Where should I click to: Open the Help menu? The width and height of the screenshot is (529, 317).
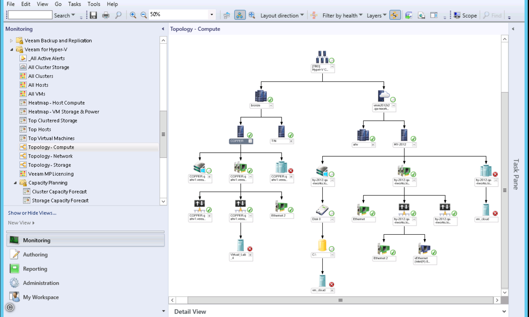click(x=112, y=4)
